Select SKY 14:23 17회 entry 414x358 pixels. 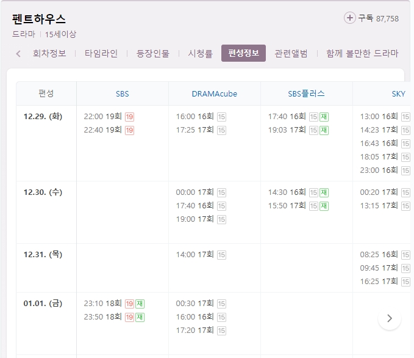point(379,130)
